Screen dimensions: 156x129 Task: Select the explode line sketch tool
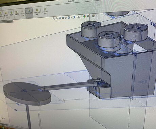[x=22, y=13]
